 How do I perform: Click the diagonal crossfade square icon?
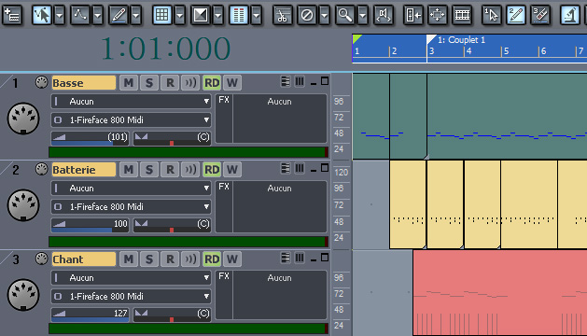[201, 15]
